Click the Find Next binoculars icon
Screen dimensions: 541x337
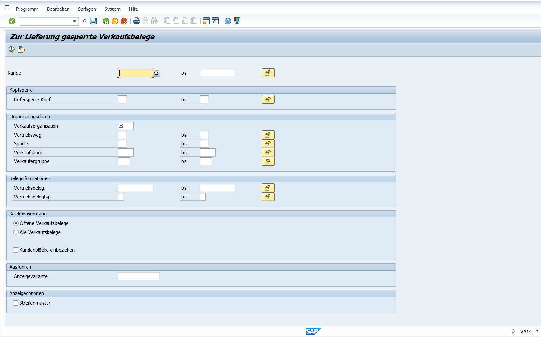(154, 21)
